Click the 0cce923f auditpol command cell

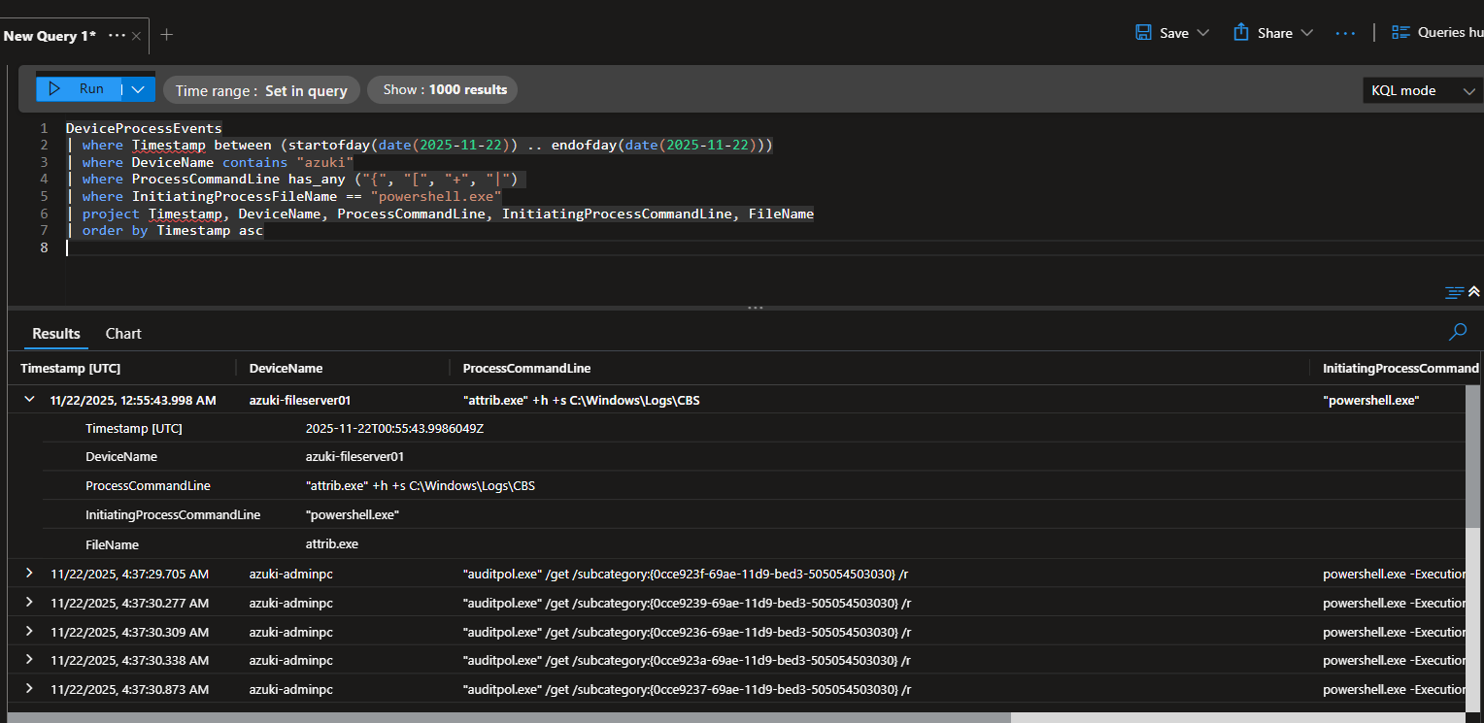click(x=687, y=575)
